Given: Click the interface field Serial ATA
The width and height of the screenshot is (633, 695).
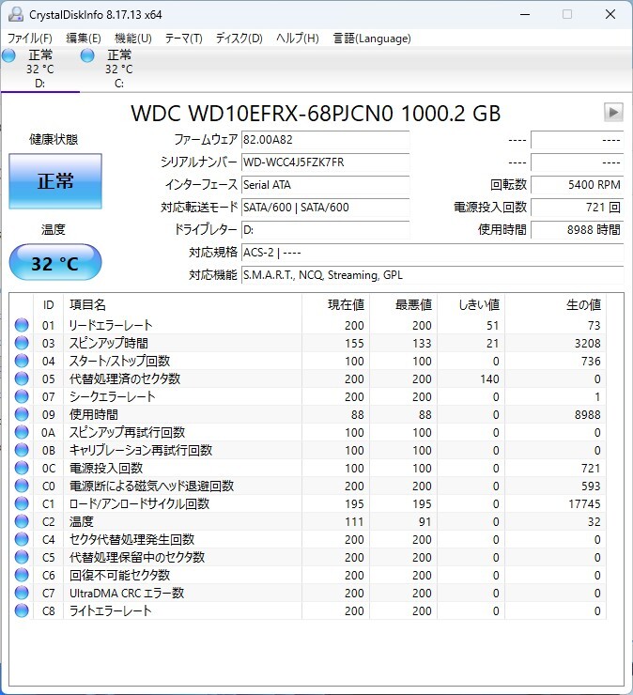Looking at the screenshot, I should point(325,185).
